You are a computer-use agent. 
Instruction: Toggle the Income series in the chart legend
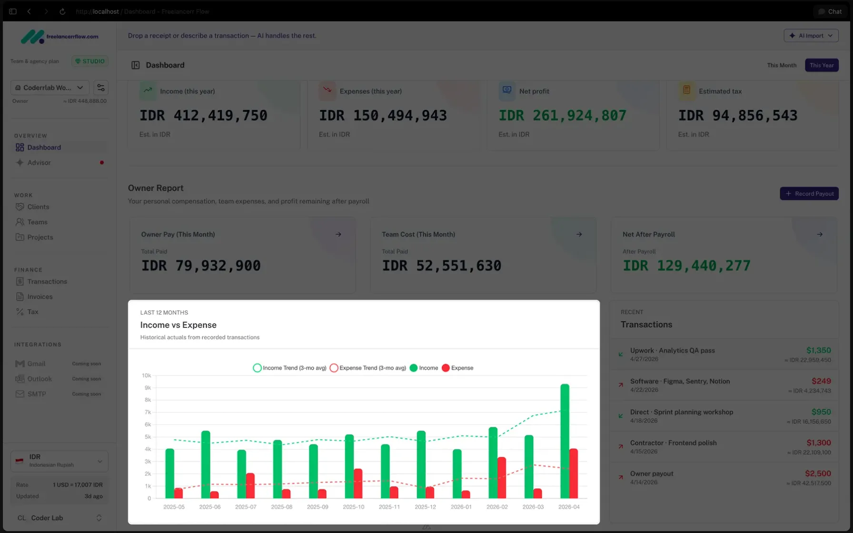[424, 368]
